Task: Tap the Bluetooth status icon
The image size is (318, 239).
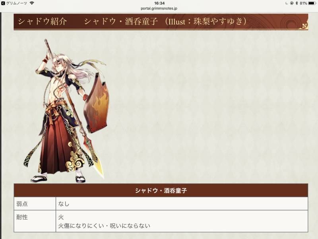Action: pos(297,3)
